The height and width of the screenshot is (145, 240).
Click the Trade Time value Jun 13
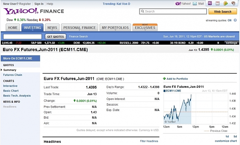(x=92, y=94)
